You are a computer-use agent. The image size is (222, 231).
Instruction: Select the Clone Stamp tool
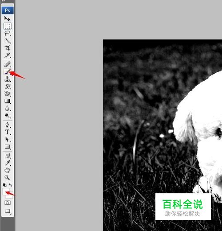click(7, 79)
